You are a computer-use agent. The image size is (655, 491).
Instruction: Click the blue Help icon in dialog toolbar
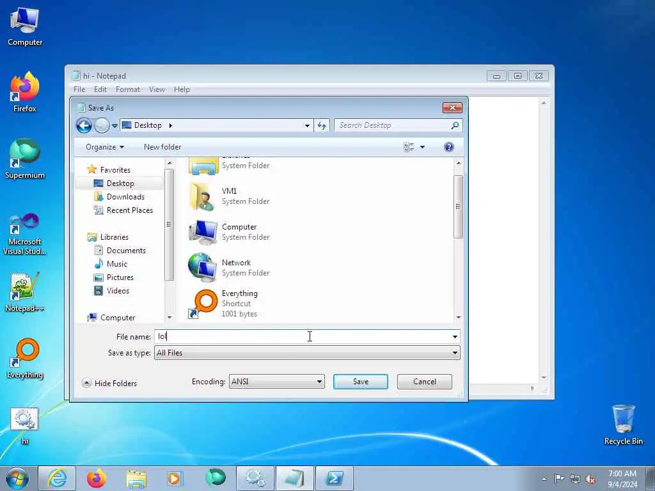pos(448,147)
